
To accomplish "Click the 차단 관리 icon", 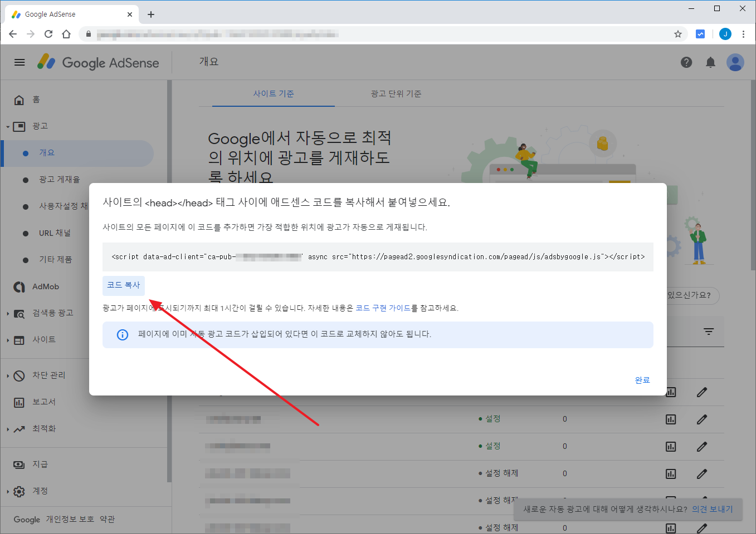I will (x=19, y=375).
